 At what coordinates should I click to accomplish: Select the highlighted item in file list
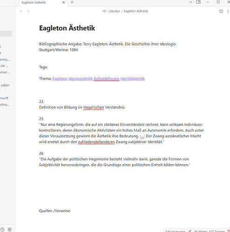coord(6,33)
